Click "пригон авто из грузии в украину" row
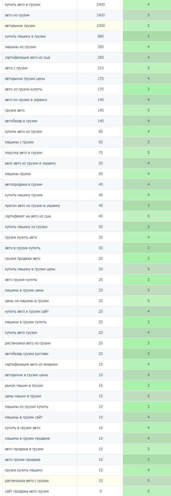Image resolution: width=171 pixels, height=496 pixels. click(x=85, y=206)
